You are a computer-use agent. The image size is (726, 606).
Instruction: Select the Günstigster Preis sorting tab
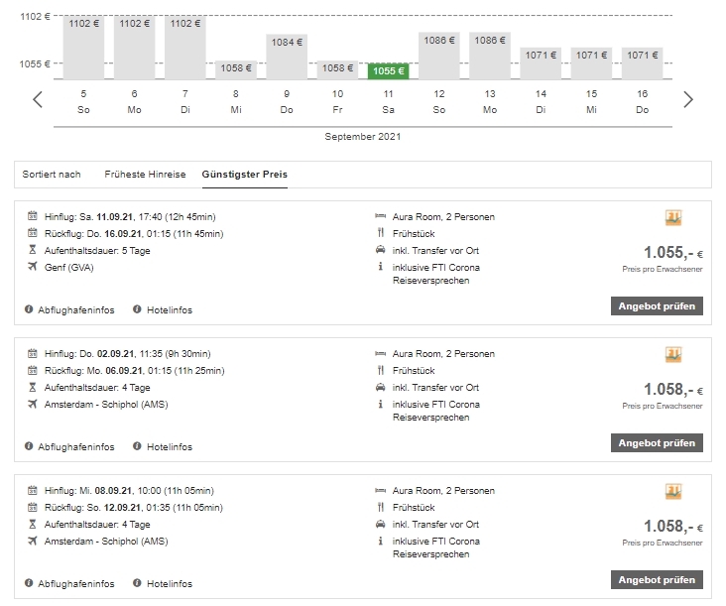coord(244,175)
